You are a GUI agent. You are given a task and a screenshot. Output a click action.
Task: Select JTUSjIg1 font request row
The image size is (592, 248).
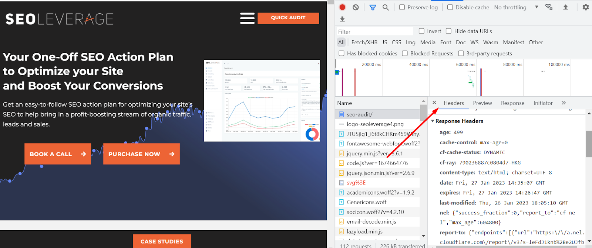[x=378, y=134]
